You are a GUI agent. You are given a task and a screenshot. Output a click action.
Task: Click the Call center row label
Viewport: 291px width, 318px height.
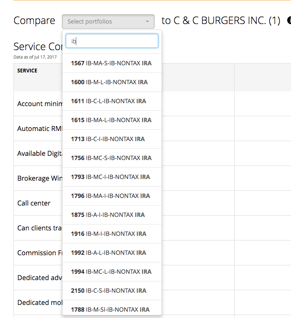tap(34, 203)
